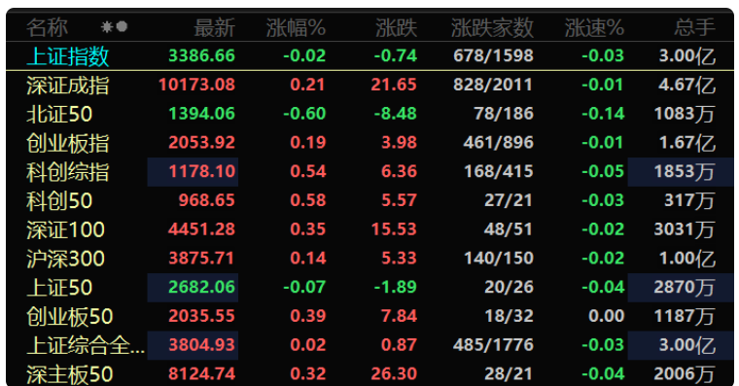
Task: Click the 0.58 percent change value
Action: coord(308,200)
